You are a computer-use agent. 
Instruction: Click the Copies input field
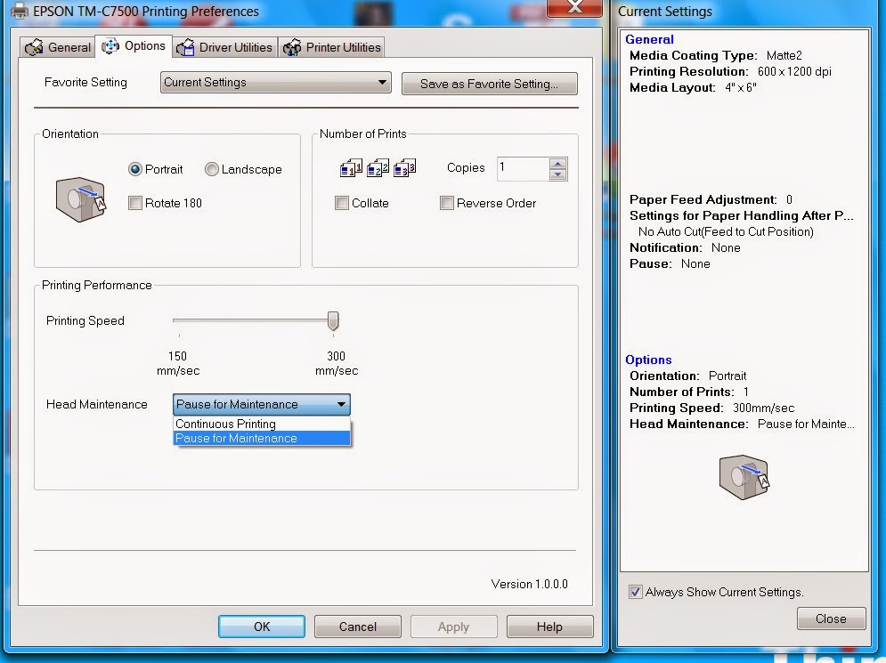(523, 169)
